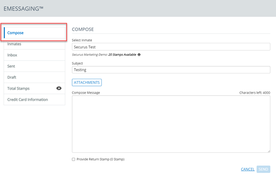Viewport: 276px width, 179px height.
Task: View Sent messages
Action: (x=35, y=66)
